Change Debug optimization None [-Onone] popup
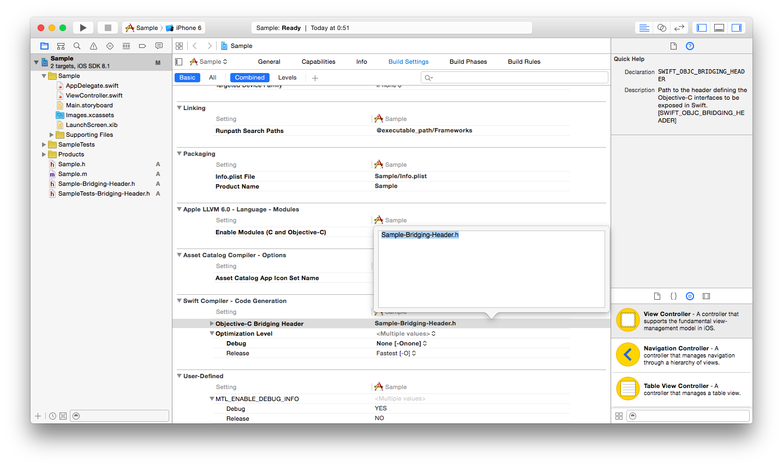783x467 pixels. click(x=402, y=343)
